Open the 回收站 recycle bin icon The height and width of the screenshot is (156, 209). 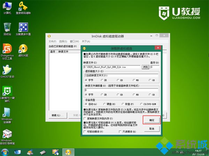coord(7,29)
